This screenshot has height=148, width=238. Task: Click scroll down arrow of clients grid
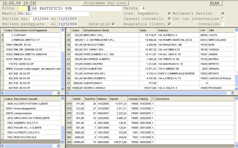[x=236, y=89]
